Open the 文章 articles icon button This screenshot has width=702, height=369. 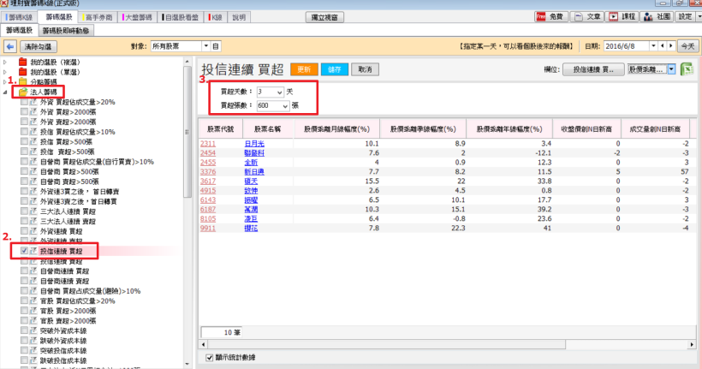pos(588,16)
